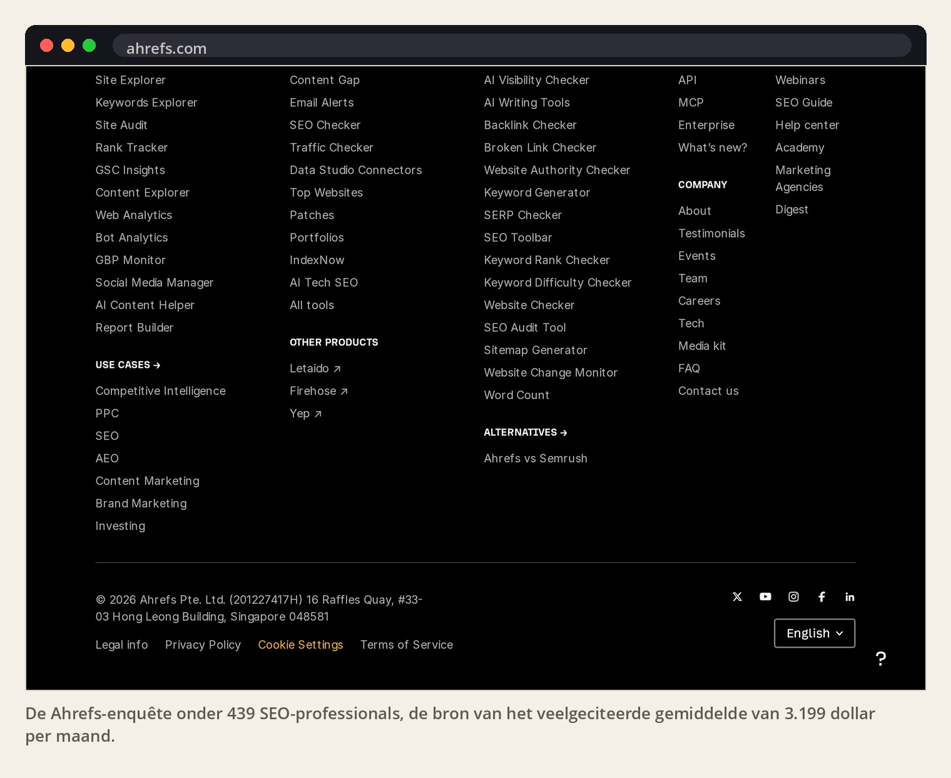Open Marketing Agencies link
The width and height of the screenshot is (951, 778).
coord(803,178)
